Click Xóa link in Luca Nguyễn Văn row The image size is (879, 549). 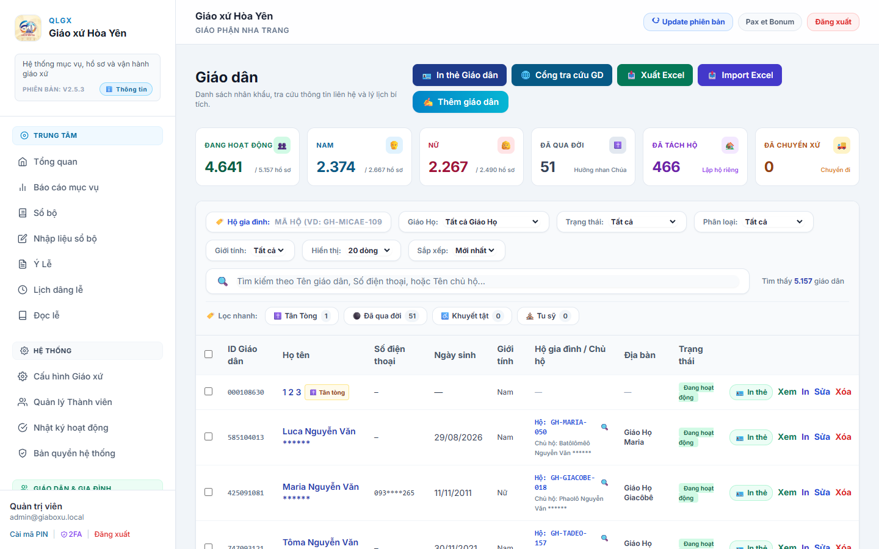843,437
